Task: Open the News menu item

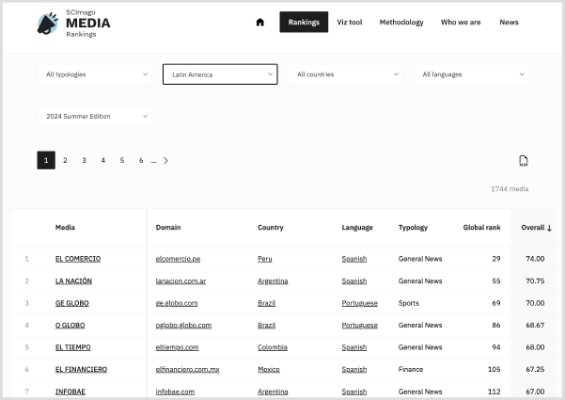Action: pos(509,22)
